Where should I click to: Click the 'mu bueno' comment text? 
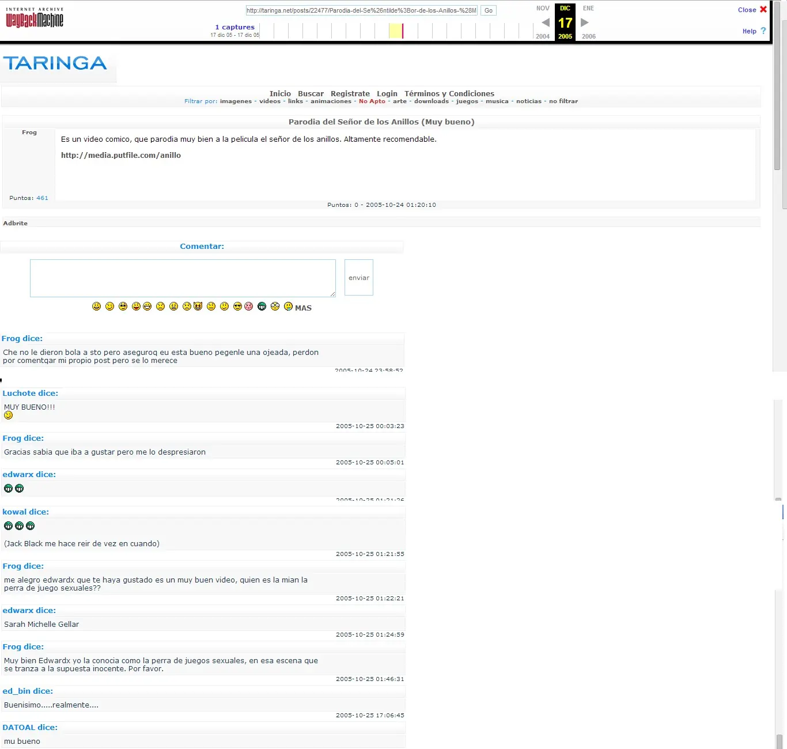[x=22, y=742]
